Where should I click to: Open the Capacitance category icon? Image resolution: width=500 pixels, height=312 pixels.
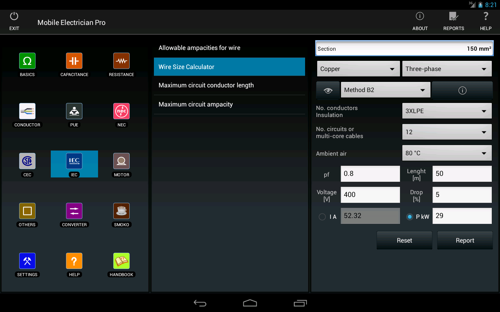pos(74,61)
